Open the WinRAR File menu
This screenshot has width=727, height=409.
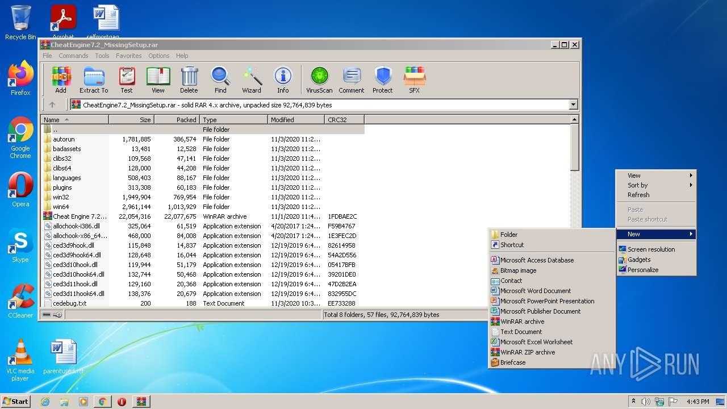[47, 56]
